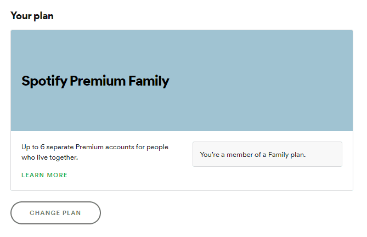Follow Learn More about Premium Family
The height and width of the screenshot is (237, 367).
pyautogui.click(x=44, y=175)
